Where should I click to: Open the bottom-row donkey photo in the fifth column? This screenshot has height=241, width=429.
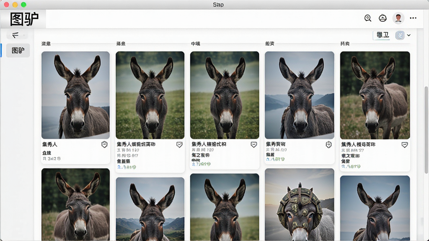pyautogui.click(x=375, y=208)
